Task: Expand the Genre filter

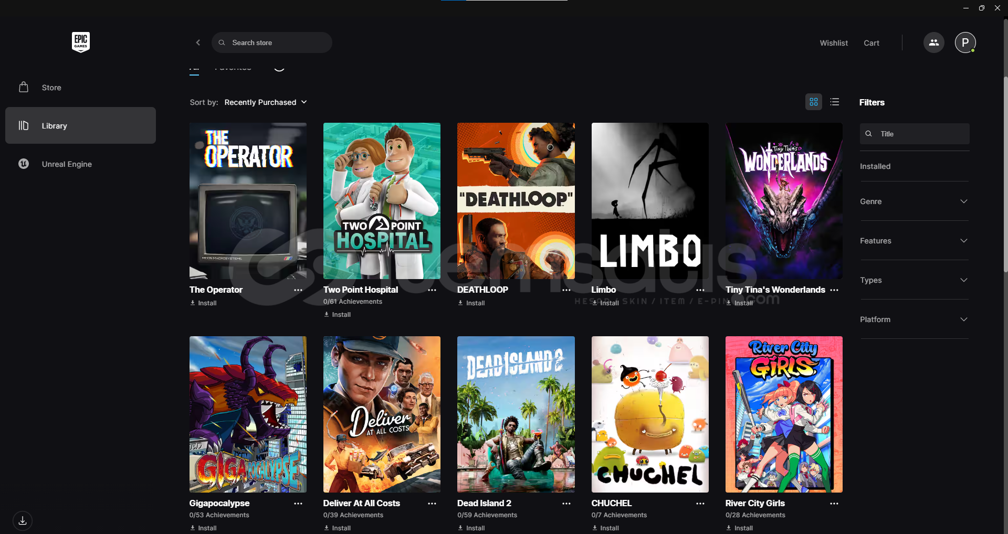Action: click(x=915, y=201)
